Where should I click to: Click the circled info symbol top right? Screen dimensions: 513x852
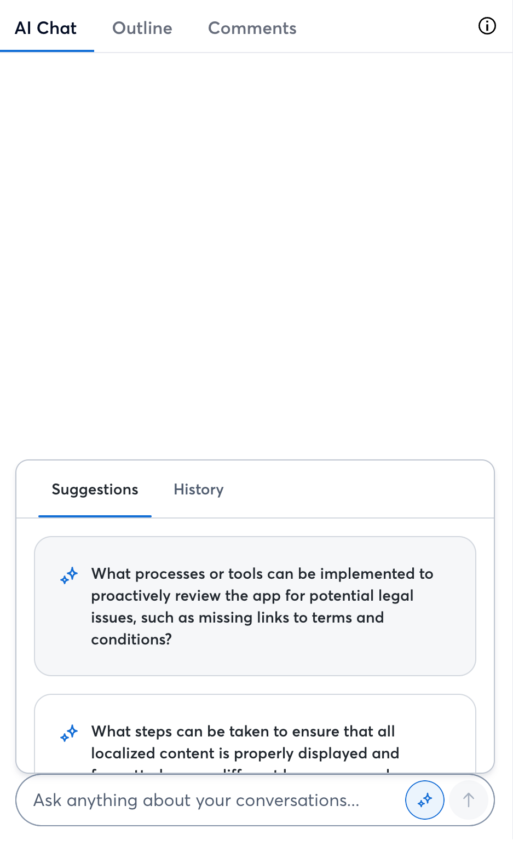click(487, 26)
